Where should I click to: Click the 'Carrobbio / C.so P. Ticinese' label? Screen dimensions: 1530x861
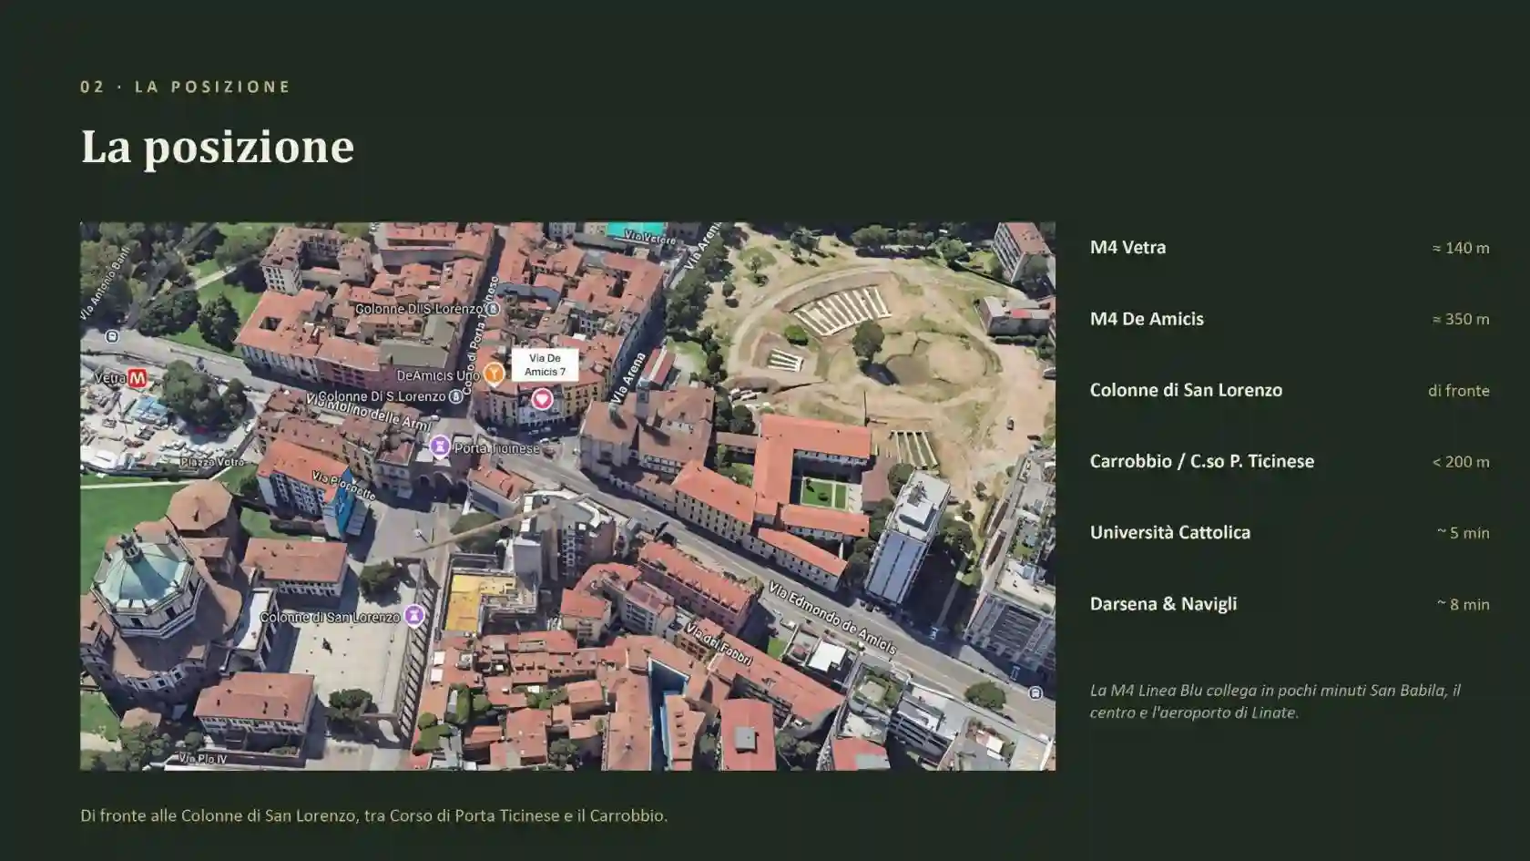point(1202,461)
